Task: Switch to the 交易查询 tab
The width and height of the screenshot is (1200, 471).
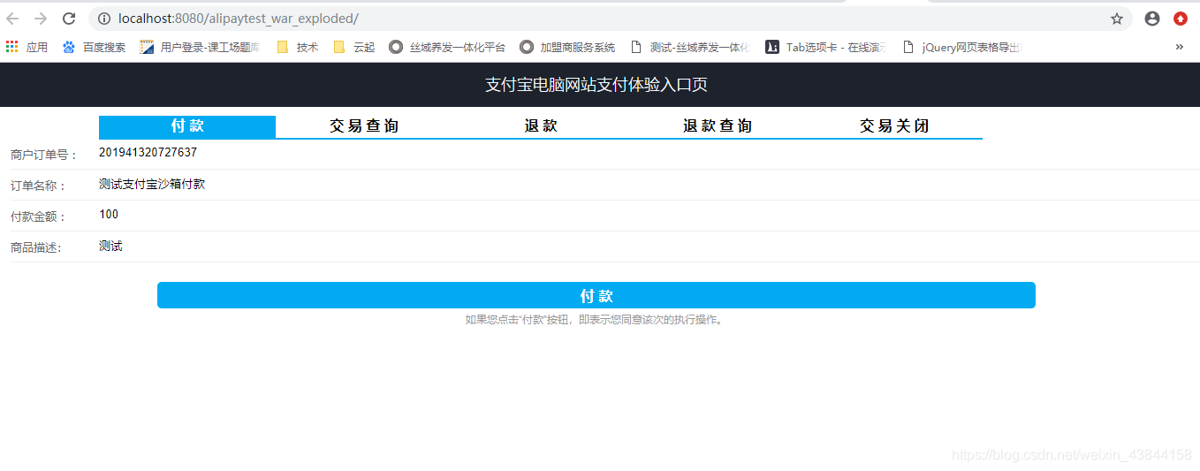Action: pos(364,126)
